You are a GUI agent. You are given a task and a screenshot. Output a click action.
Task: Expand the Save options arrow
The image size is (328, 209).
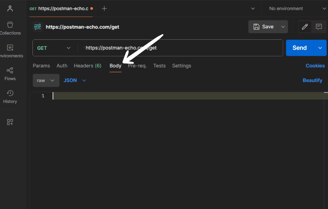click(283, 27)
